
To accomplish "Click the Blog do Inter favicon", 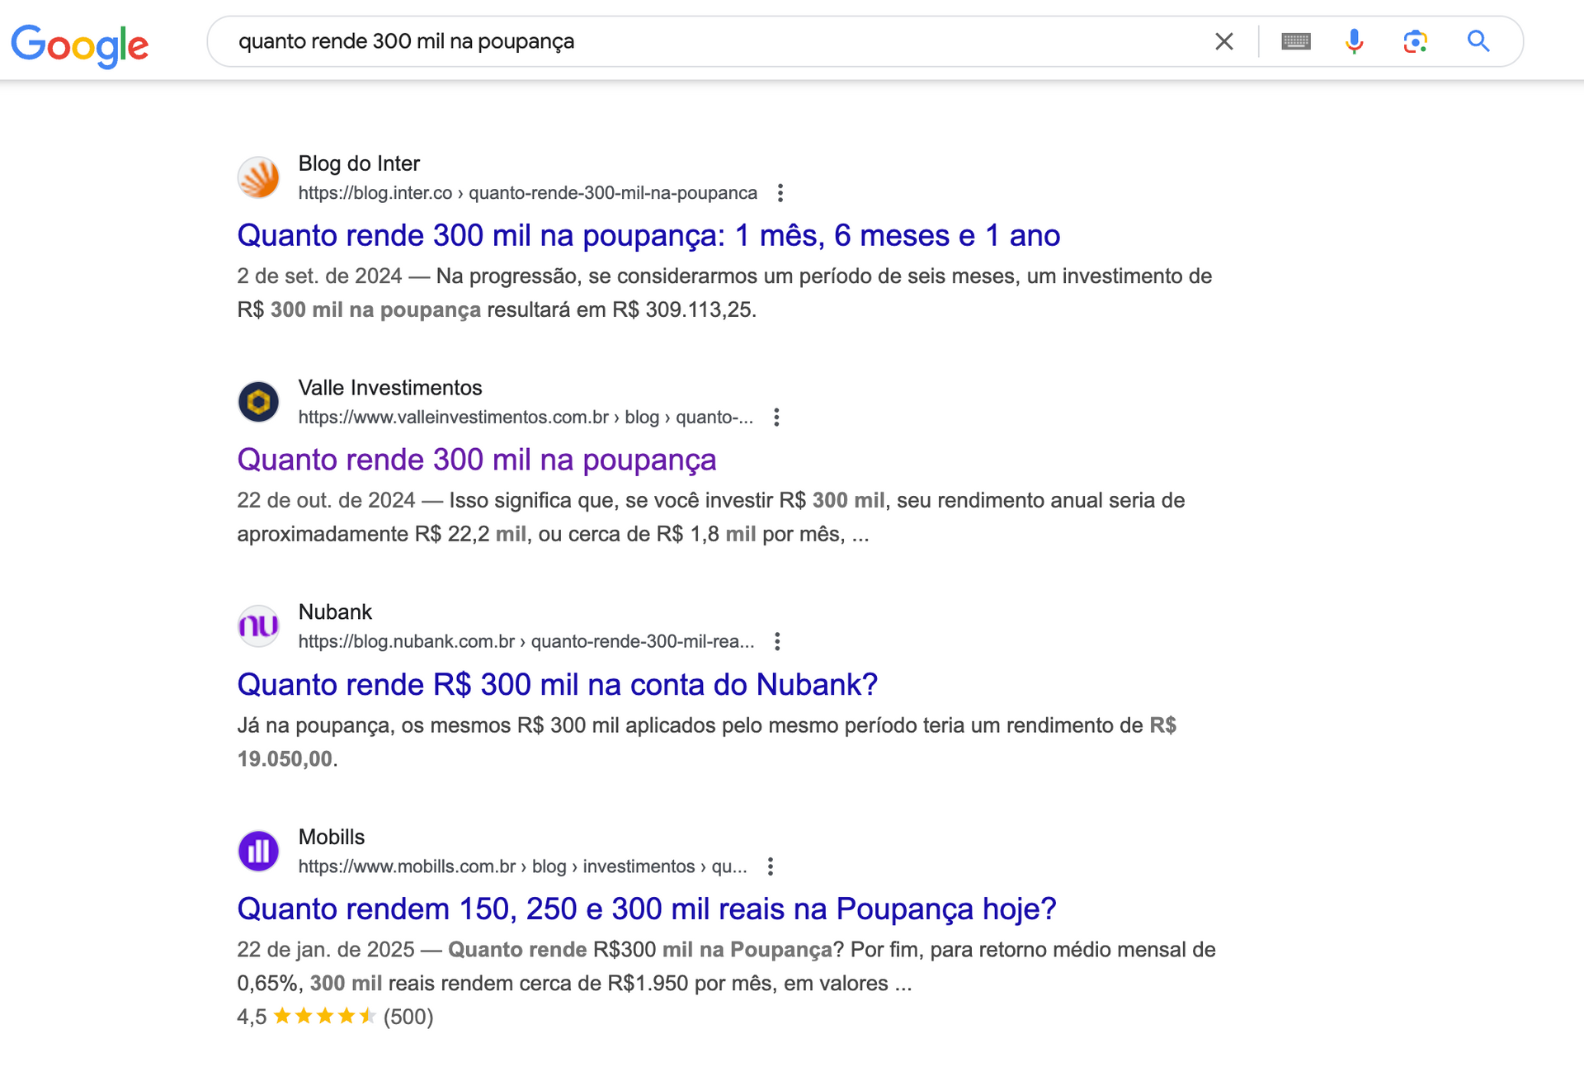I will pos(258,177).
